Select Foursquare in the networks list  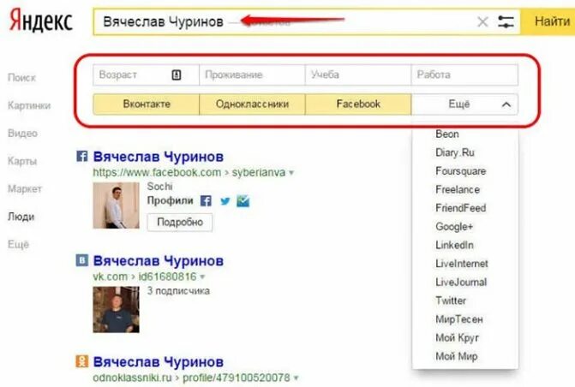pos(460,171)
